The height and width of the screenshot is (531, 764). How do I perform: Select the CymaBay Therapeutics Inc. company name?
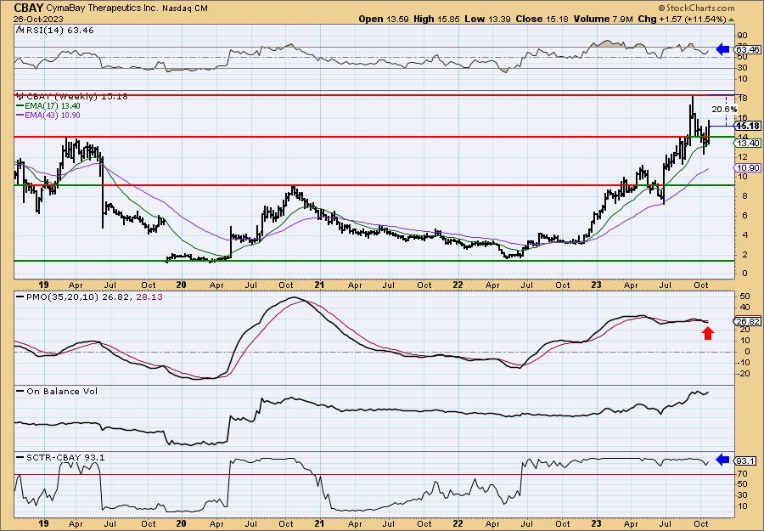coord(104,8)
